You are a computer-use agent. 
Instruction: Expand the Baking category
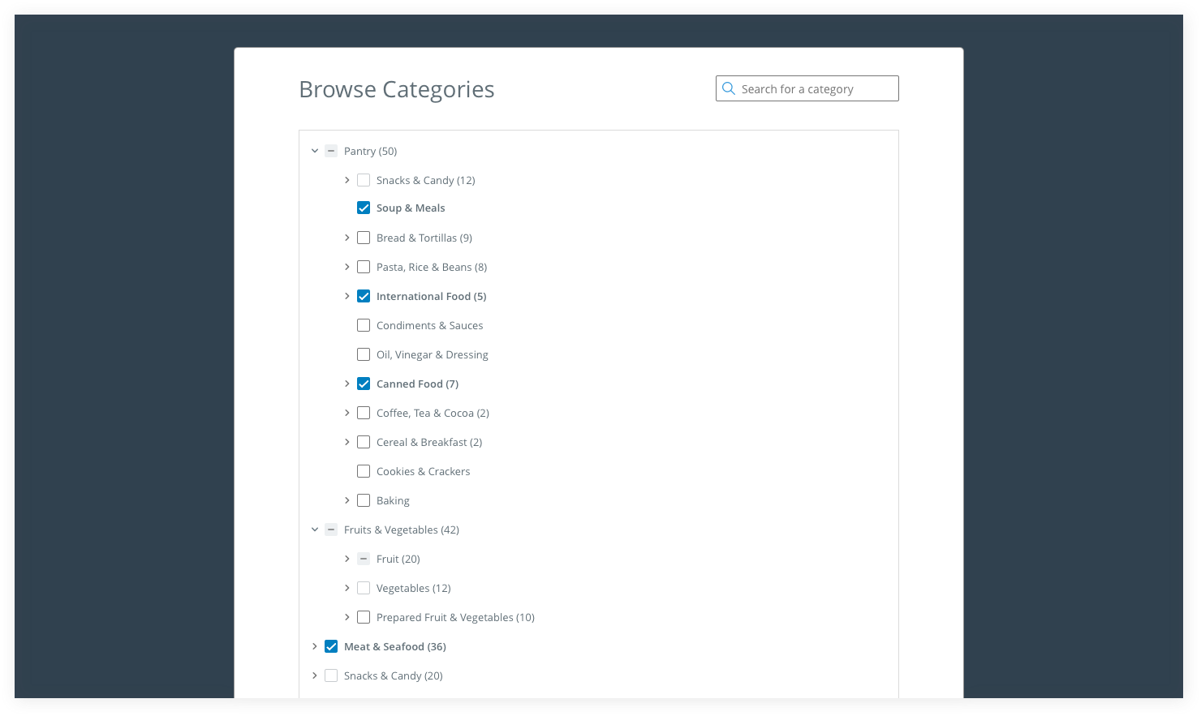point(347,500)
